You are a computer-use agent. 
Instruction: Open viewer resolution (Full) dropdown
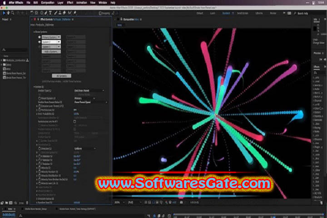[x=135, y=203]
